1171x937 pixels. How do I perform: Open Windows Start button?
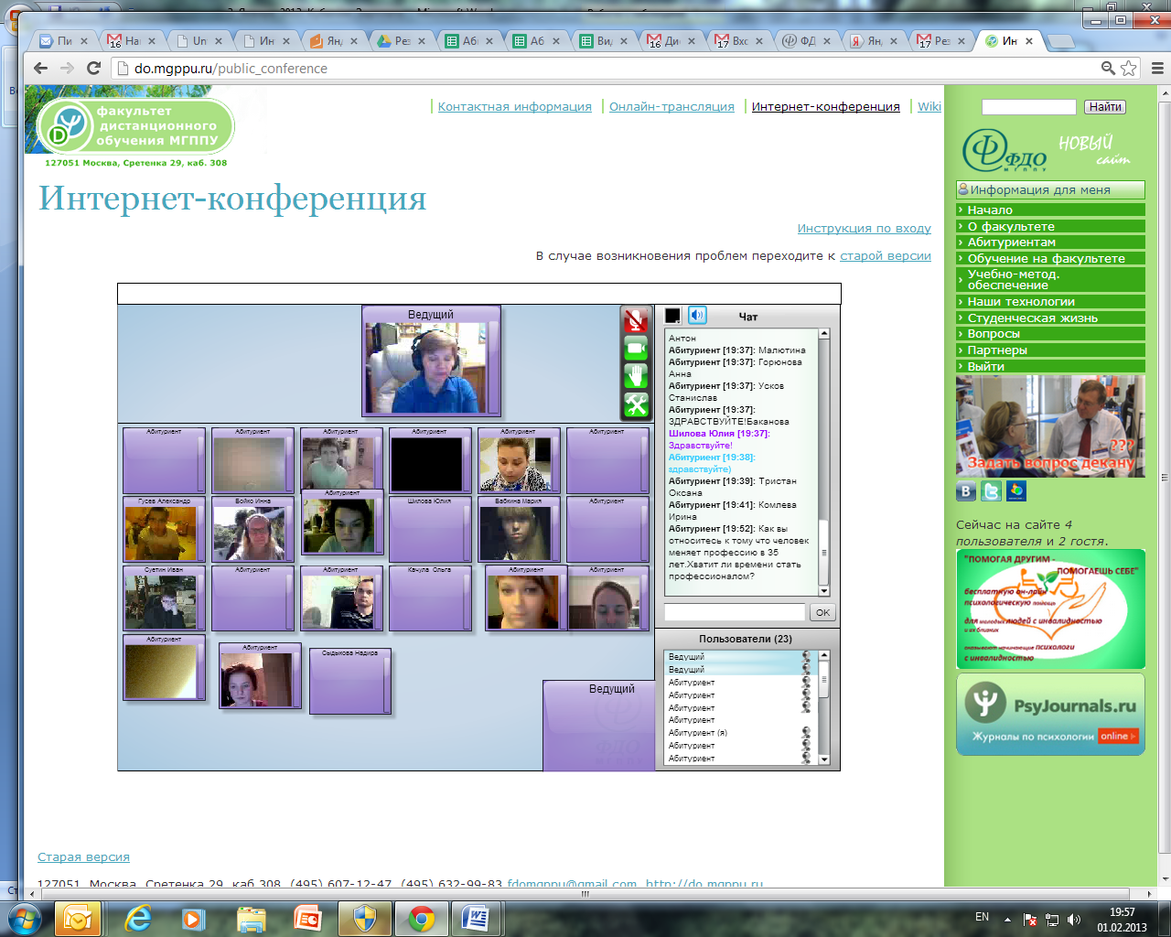click(25, 918)
